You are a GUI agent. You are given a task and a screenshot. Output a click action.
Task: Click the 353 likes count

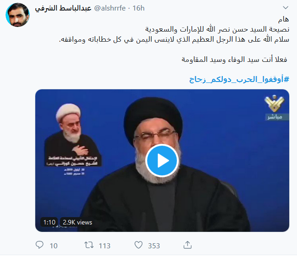(154, 246)
